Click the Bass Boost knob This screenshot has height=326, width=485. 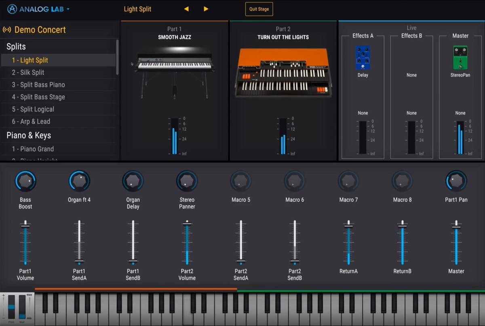pyautogui.click(x=25, y=181)
